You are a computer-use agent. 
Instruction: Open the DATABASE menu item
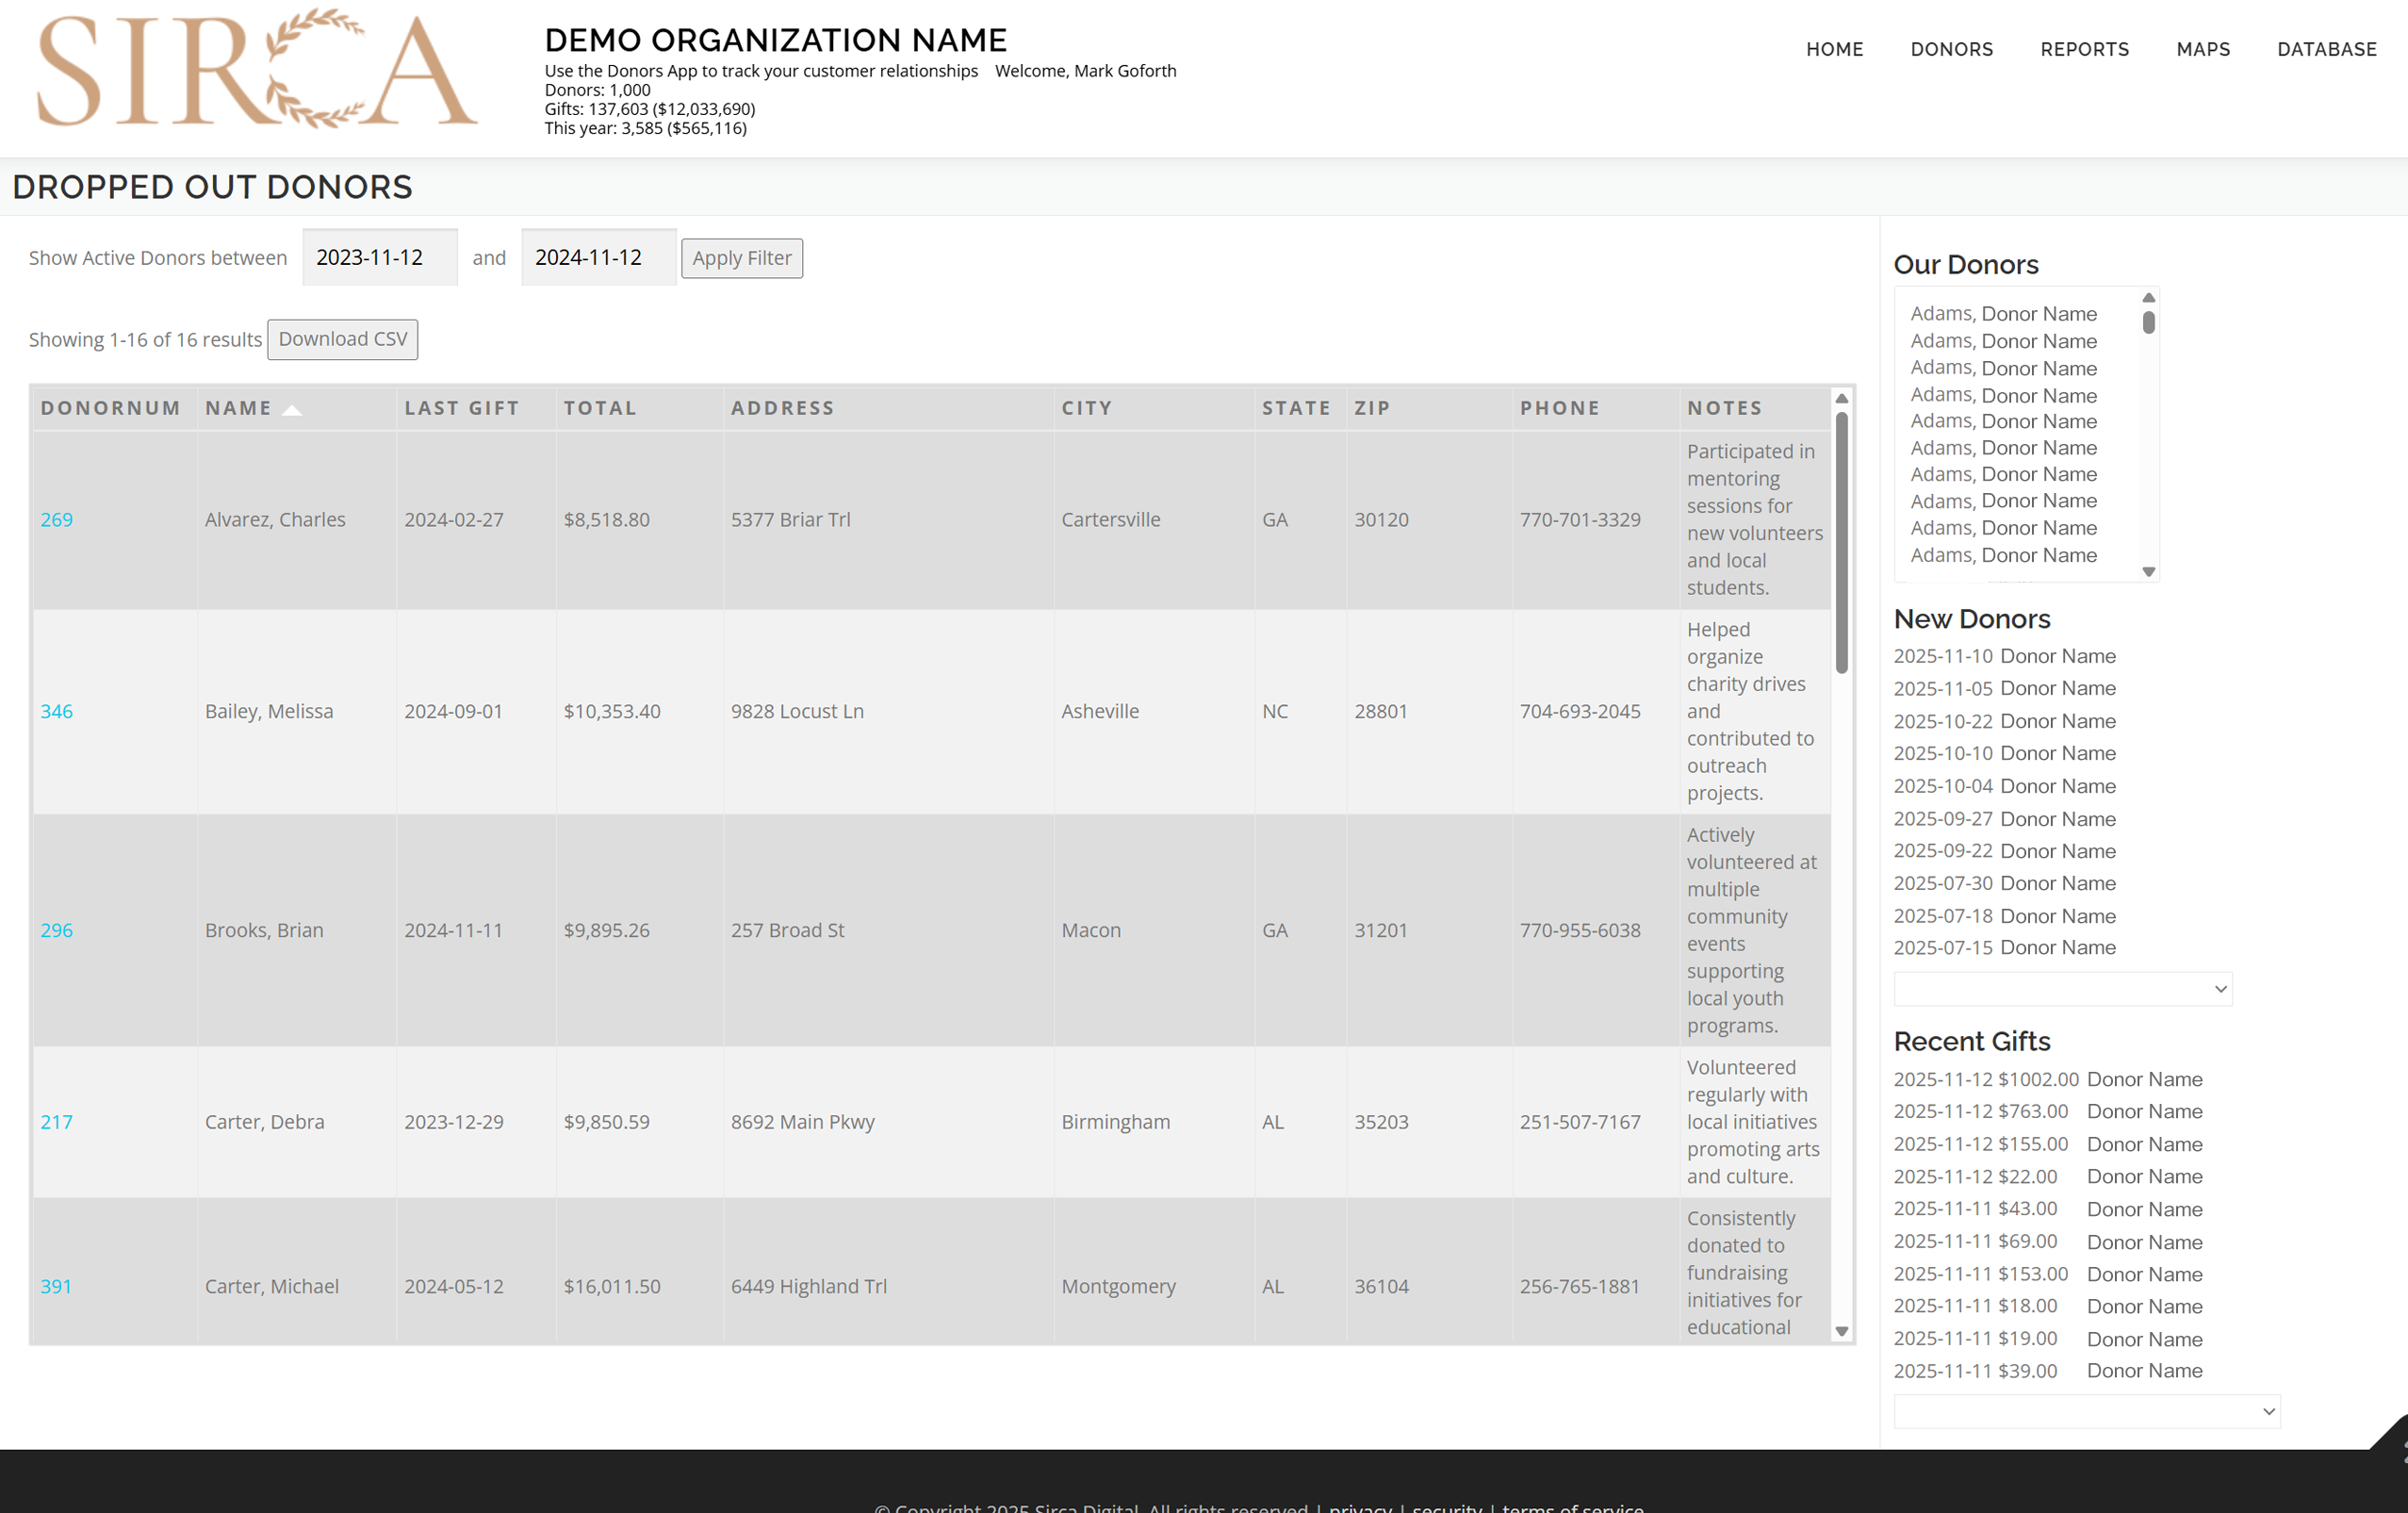tap(2326, 49)
